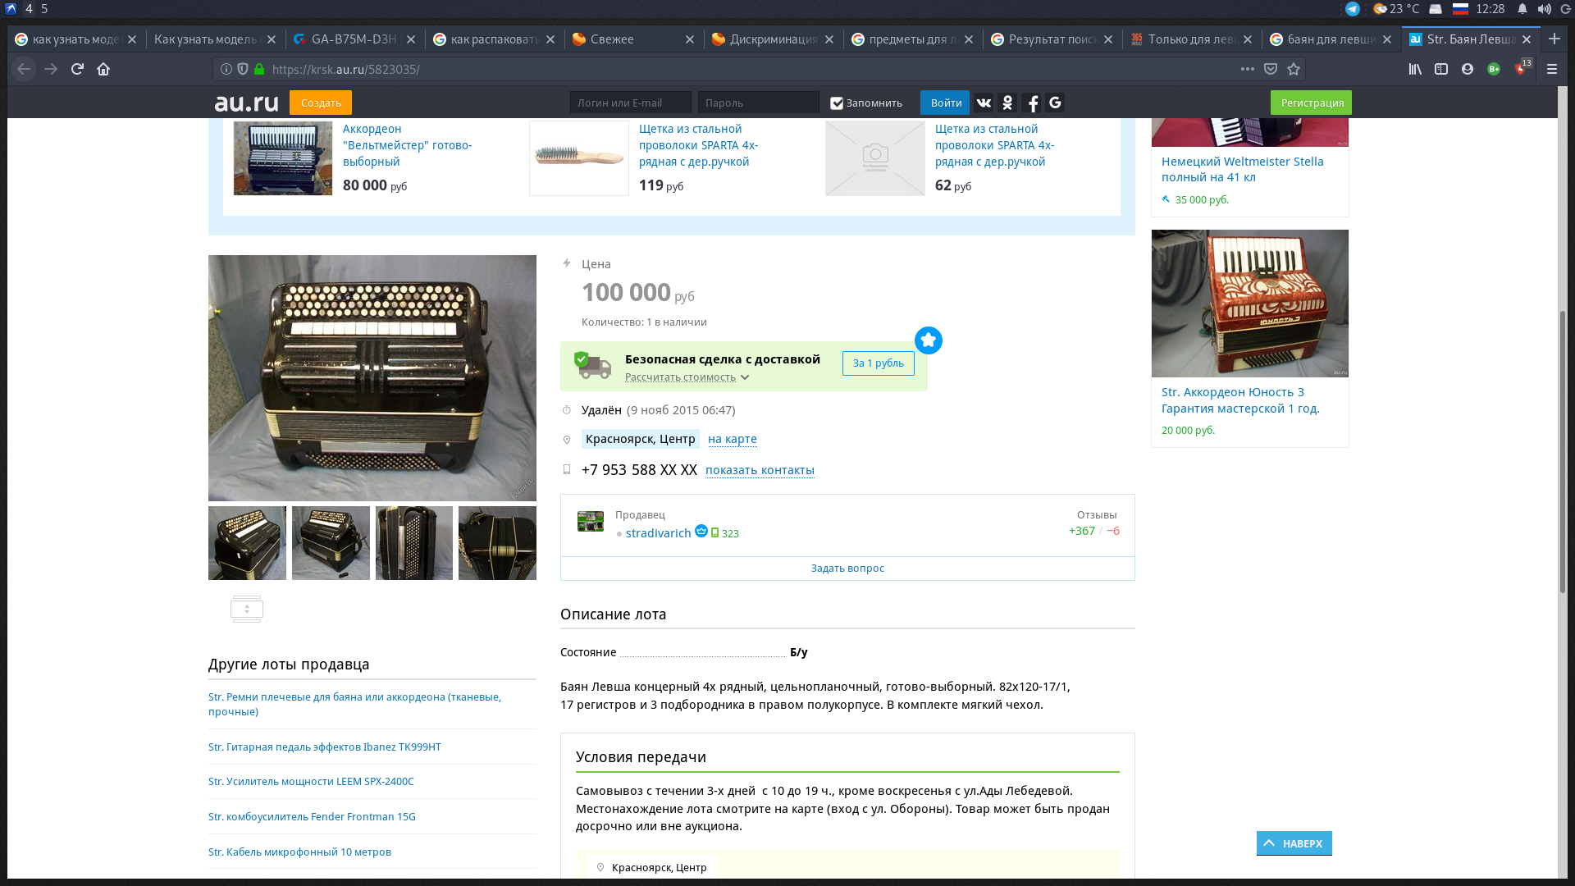The width and height of the screenshot is (1575, 886).
Task: Open page actions three-dots menu in address bar
Action: tap(1247, 69)
